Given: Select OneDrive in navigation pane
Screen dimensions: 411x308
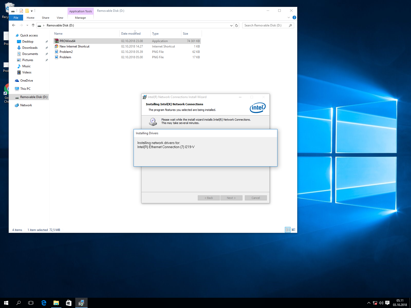Looking at the screenshot, I should click(x=26, y=81).
